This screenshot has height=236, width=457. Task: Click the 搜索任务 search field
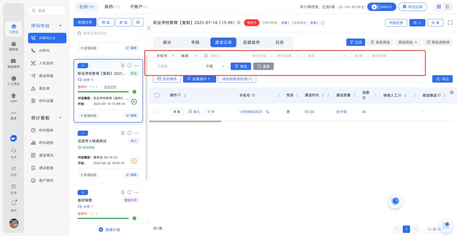(108, 33)
